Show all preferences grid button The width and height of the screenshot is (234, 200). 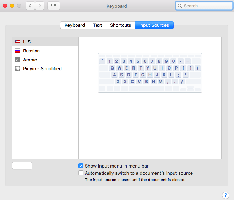click(x=53, y=6)
